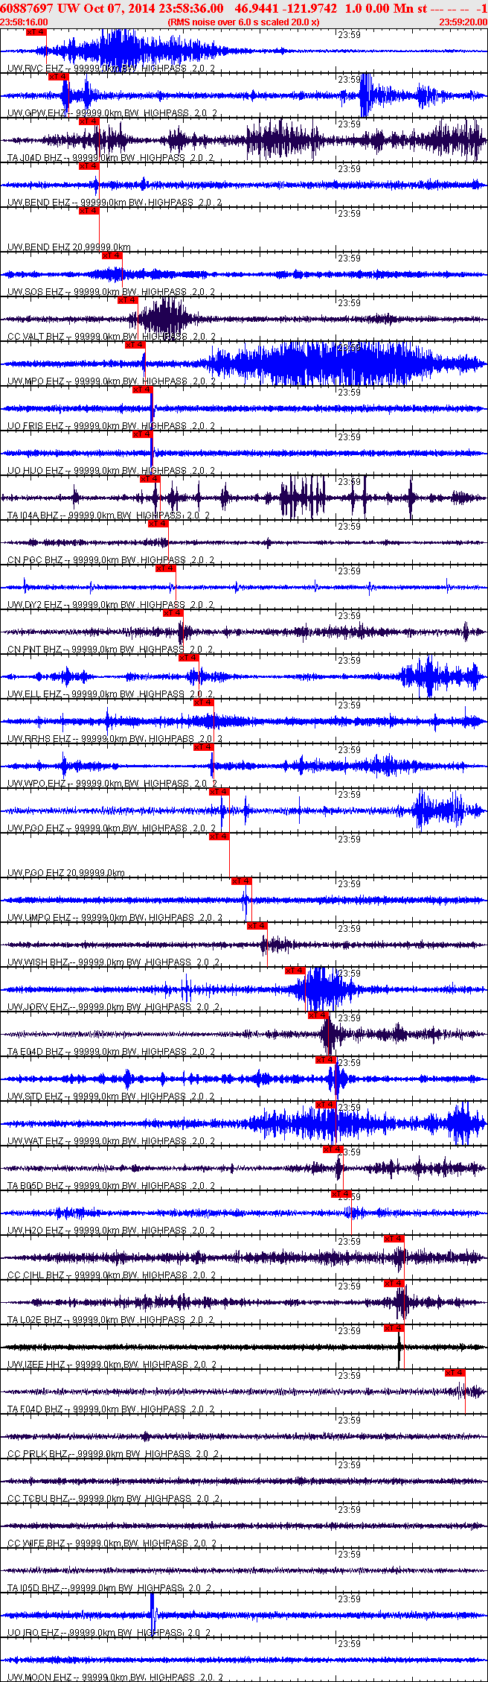Image resolution: width=488 pixels, height=1682 pixels.
Task: Select the UO.HUO EHZ station label
Action: 112,470
